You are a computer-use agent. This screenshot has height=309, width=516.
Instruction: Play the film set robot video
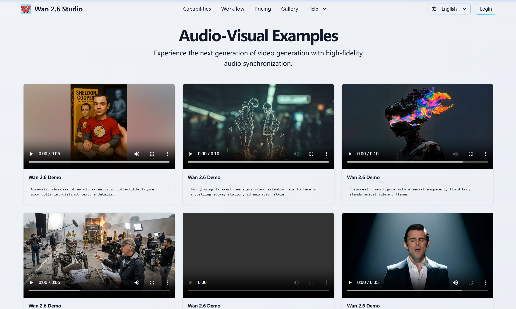[31, 282]
